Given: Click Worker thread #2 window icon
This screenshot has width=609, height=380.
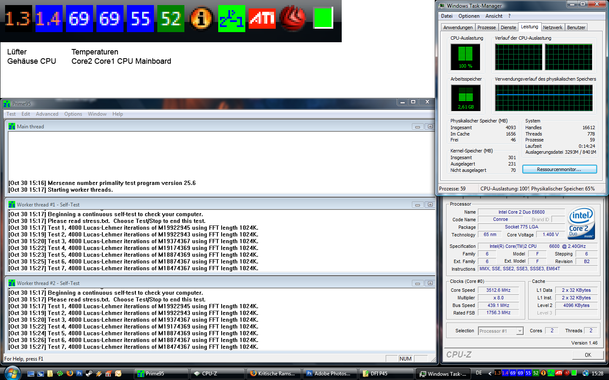Looking at the screenshot, I should pos(12,283).
